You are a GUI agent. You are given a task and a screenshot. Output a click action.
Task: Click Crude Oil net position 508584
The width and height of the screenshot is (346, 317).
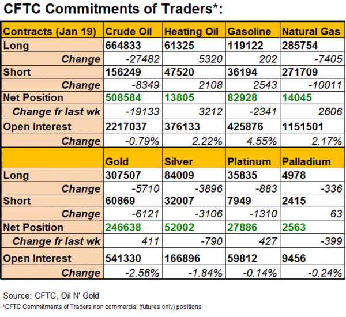[x=126, y=97]
